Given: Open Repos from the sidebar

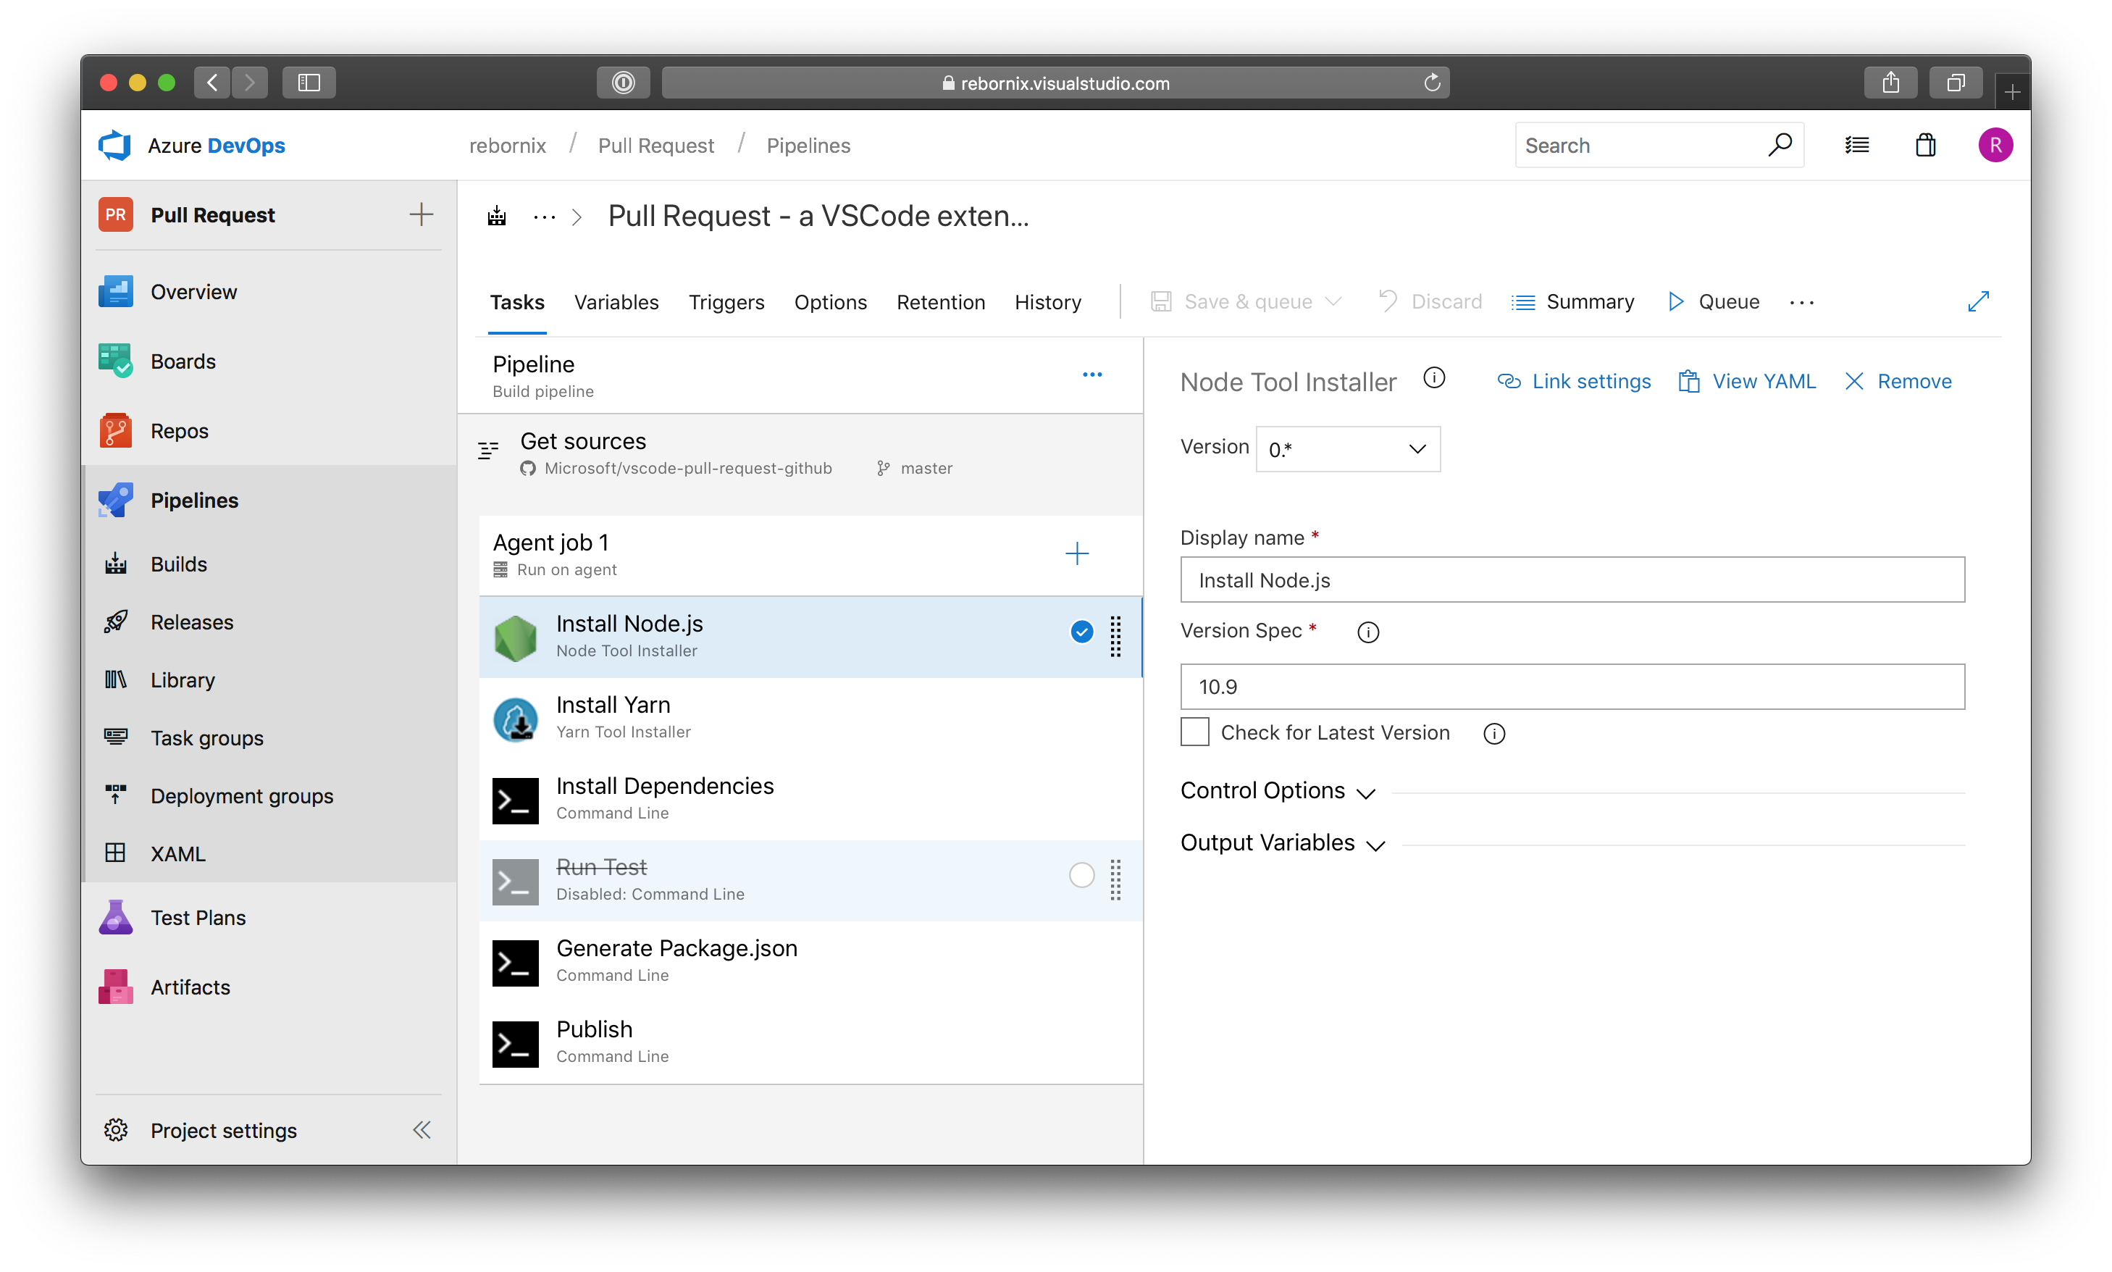Looking at the screenshot, I should click(x=179, y=430).
